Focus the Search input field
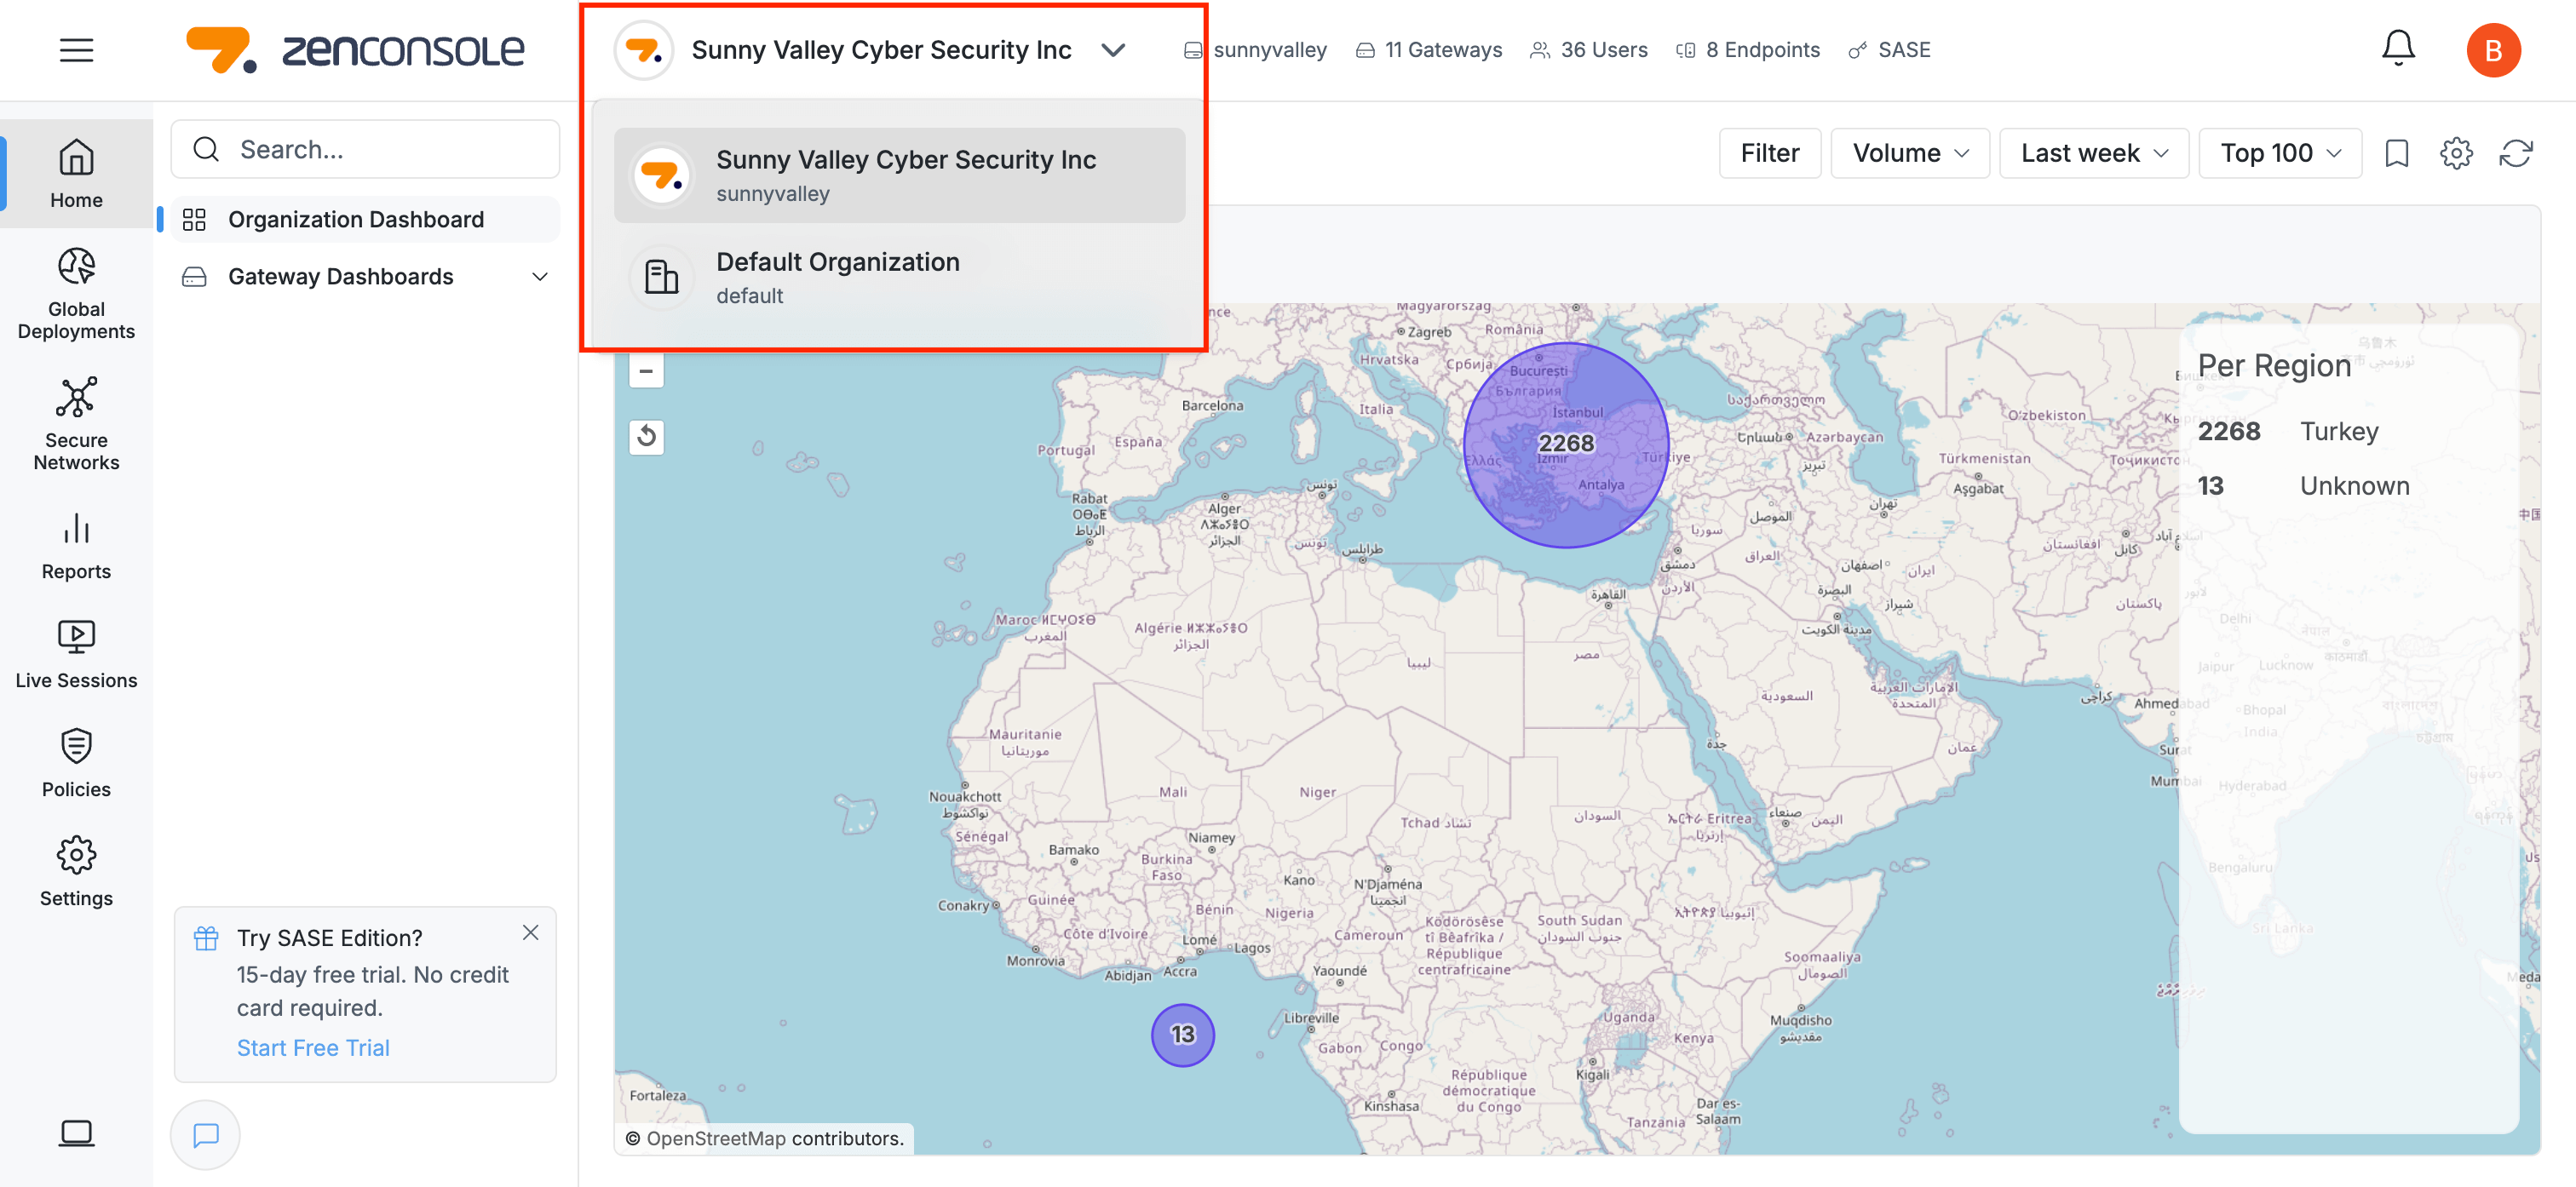The height and width of the screenshot is (1187, 2576). [x=380, y=149]
